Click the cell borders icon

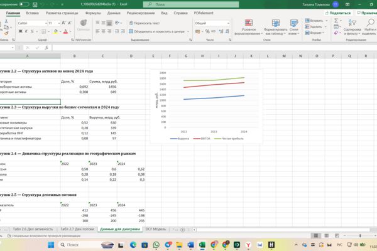click(43, 31)
